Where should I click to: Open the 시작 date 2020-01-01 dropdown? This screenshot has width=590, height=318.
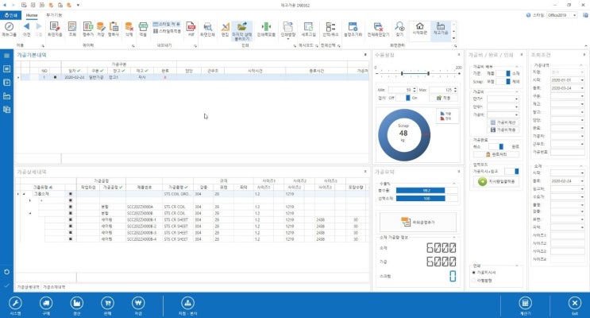coord(568,80)
